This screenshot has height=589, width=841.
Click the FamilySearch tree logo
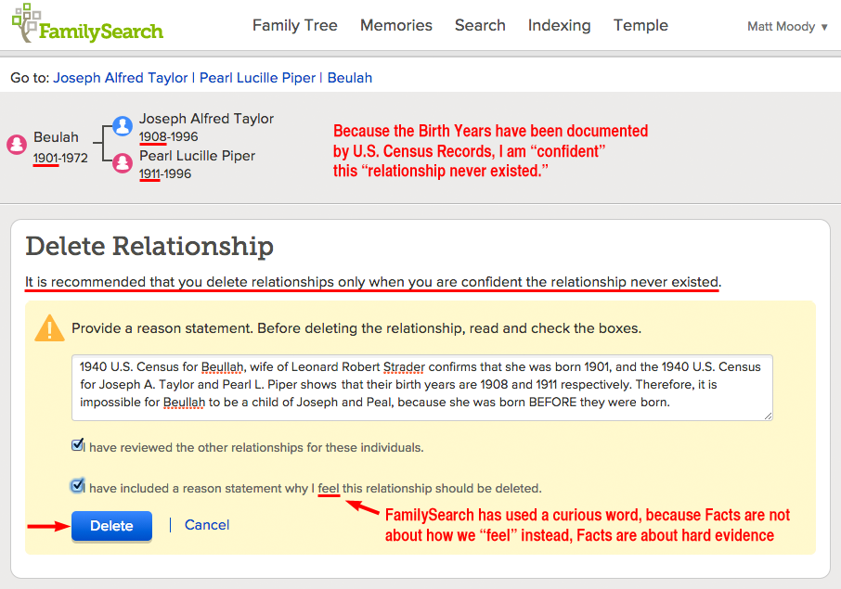point(87,23)
